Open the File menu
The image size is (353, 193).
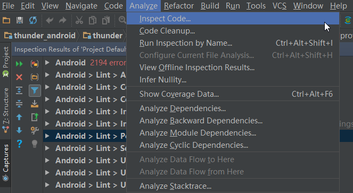(x=8, y=6)
